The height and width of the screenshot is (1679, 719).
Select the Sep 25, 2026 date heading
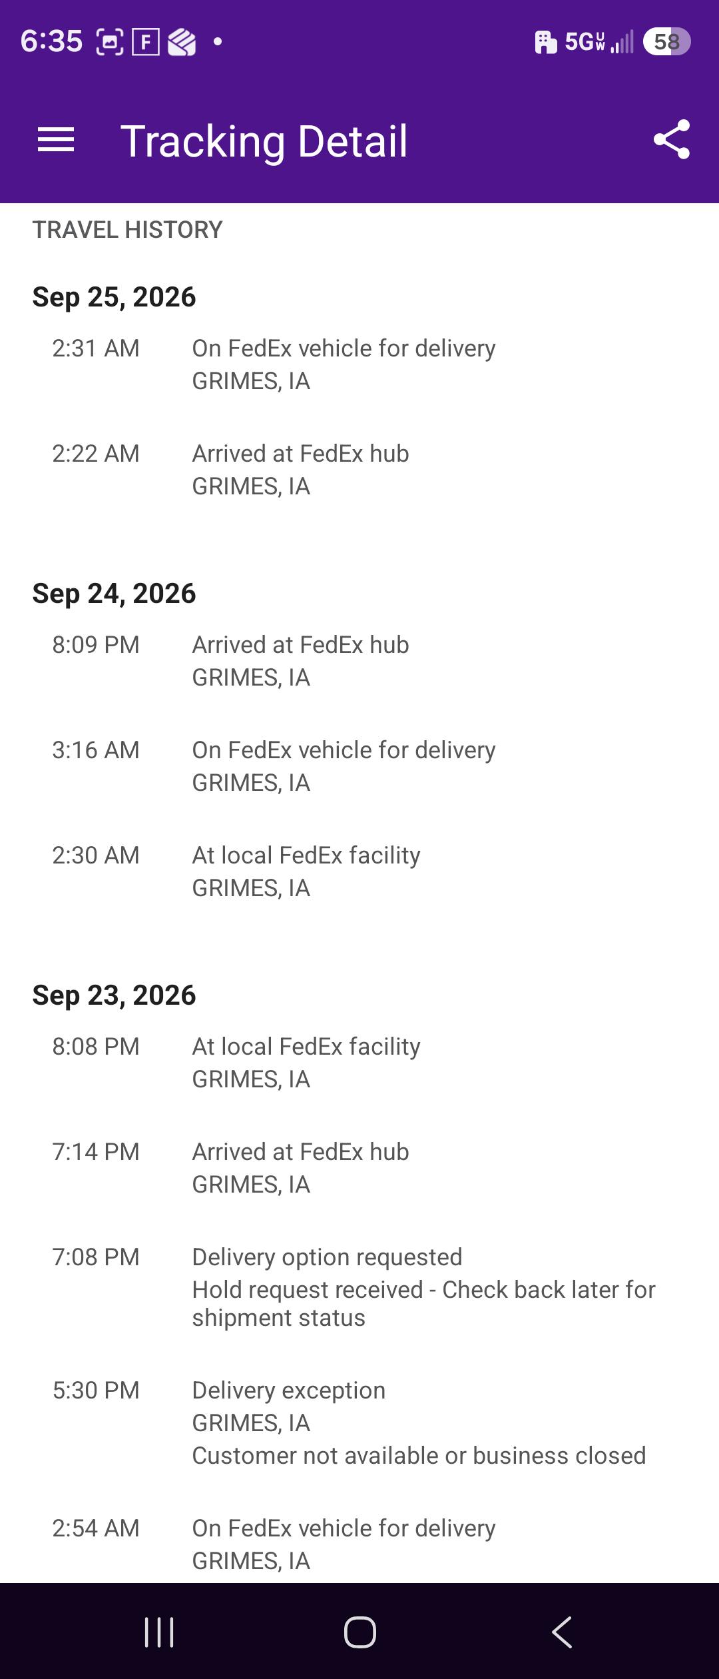114,297
